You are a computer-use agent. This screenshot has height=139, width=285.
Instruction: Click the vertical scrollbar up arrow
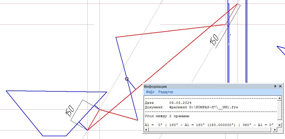coord(279,98)
